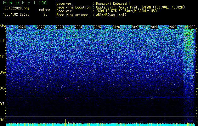Click receiver text ICOM IC-575 53.7492 MHz USB

[x=126, y=11]
